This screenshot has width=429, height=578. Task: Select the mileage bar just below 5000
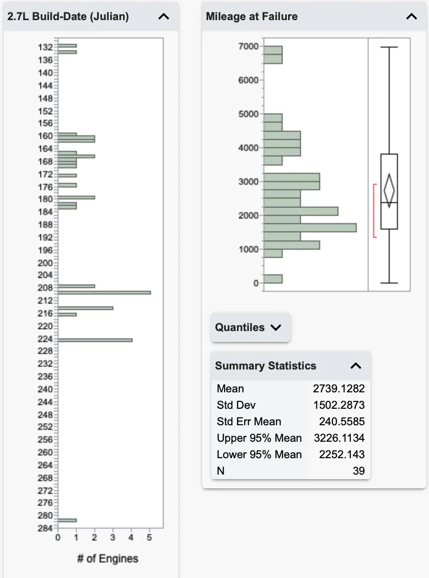273,118
